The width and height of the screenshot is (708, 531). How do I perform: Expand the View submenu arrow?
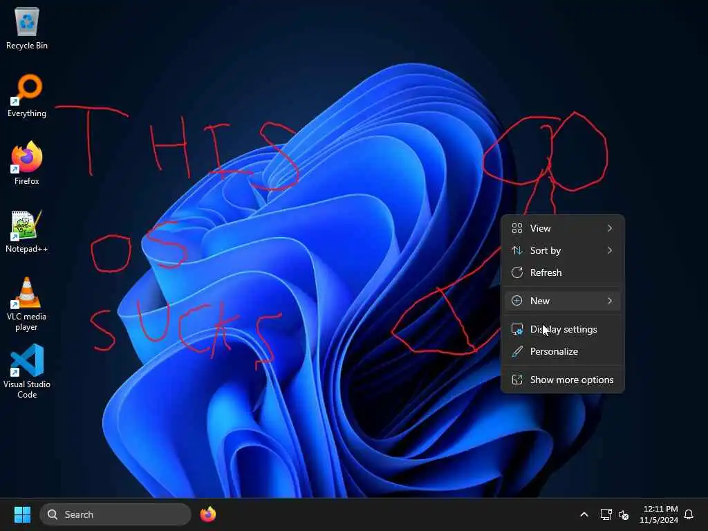coord(610,228)
